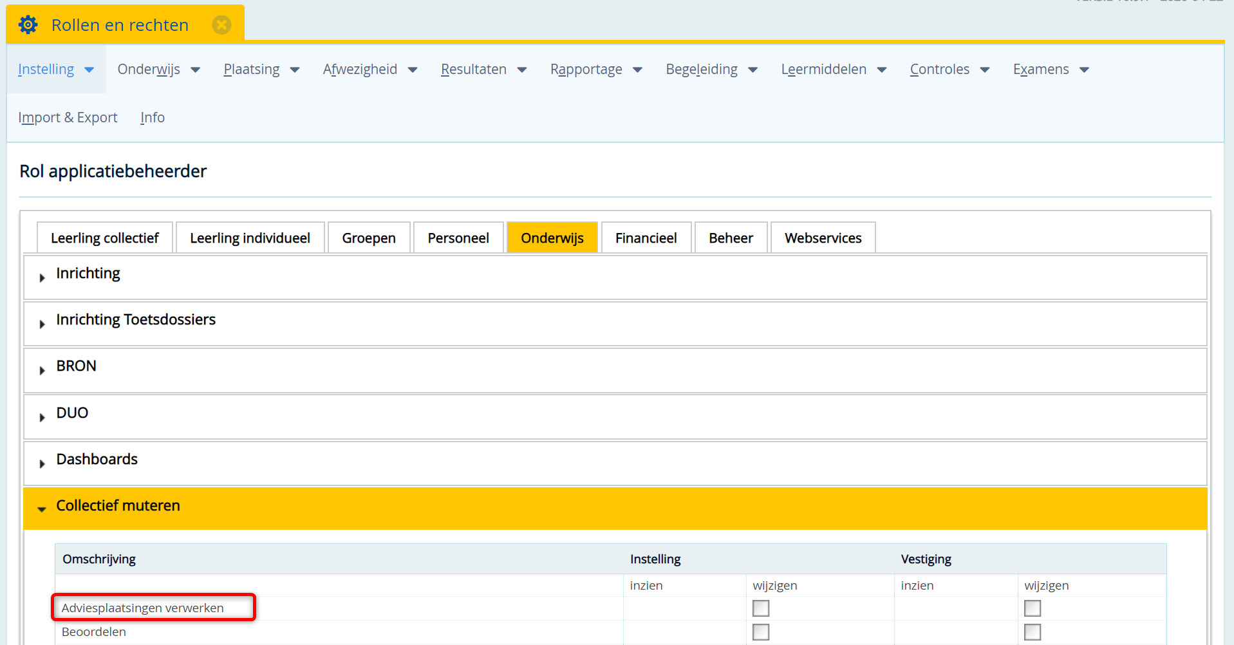This screenshot has height=645, width=1234.
Task: Click the Vestiging column header
Action: click(x=926, y=559)
